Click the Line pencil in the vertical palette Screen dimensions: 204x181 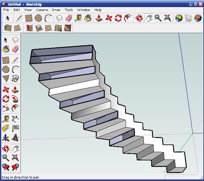(x=15, y=60)
